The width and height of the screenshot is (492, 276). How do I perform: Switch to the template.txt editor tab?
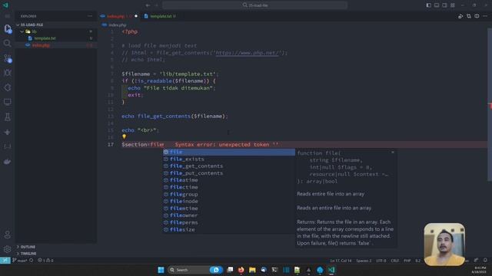(x=161, y=16)
